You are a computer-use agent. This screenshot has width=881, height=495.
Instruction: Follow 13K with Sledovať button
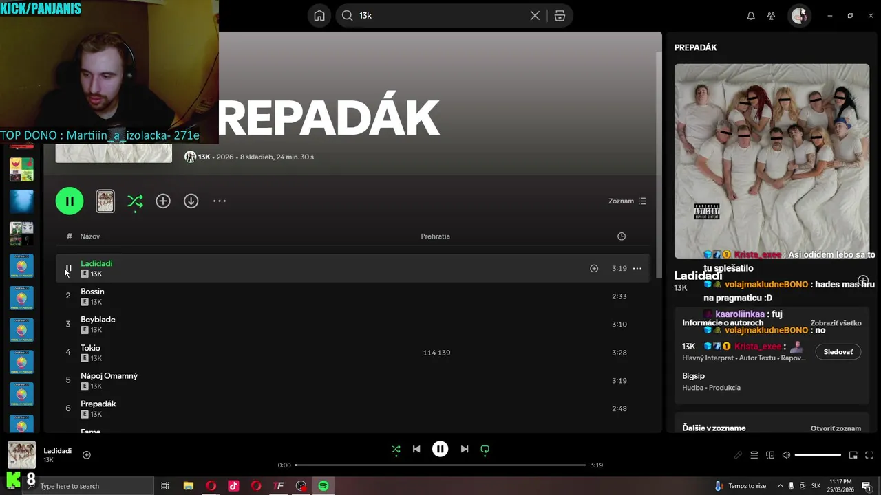pos(838,352)
